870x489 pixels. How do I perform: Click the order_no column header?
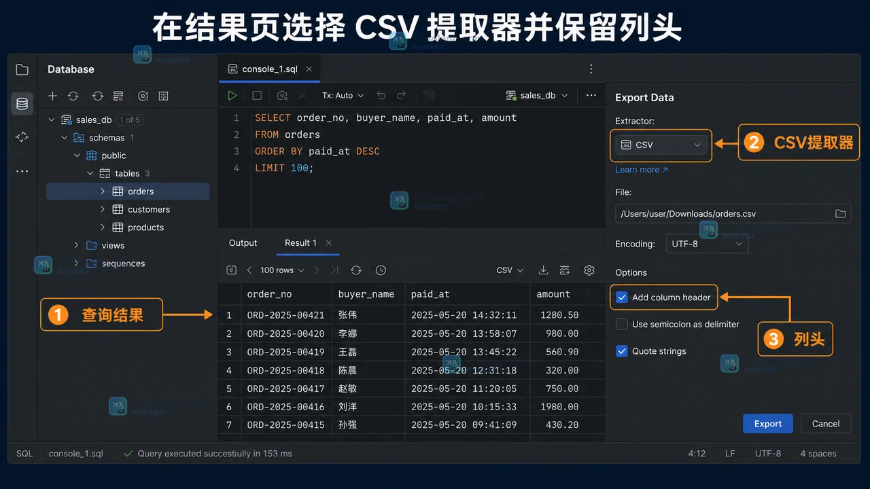270,294
